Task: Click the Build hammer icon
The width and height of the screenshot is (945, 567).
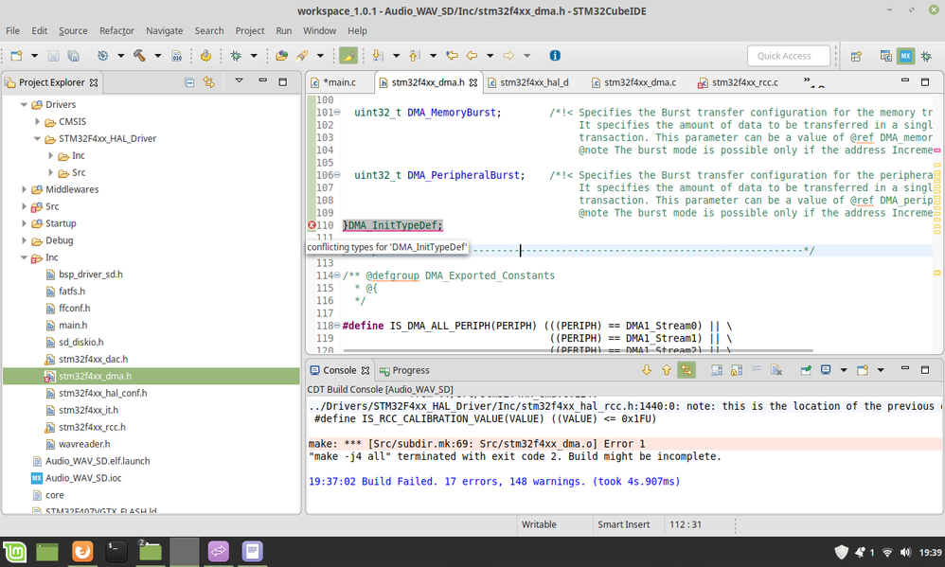Action: point(139,56)
